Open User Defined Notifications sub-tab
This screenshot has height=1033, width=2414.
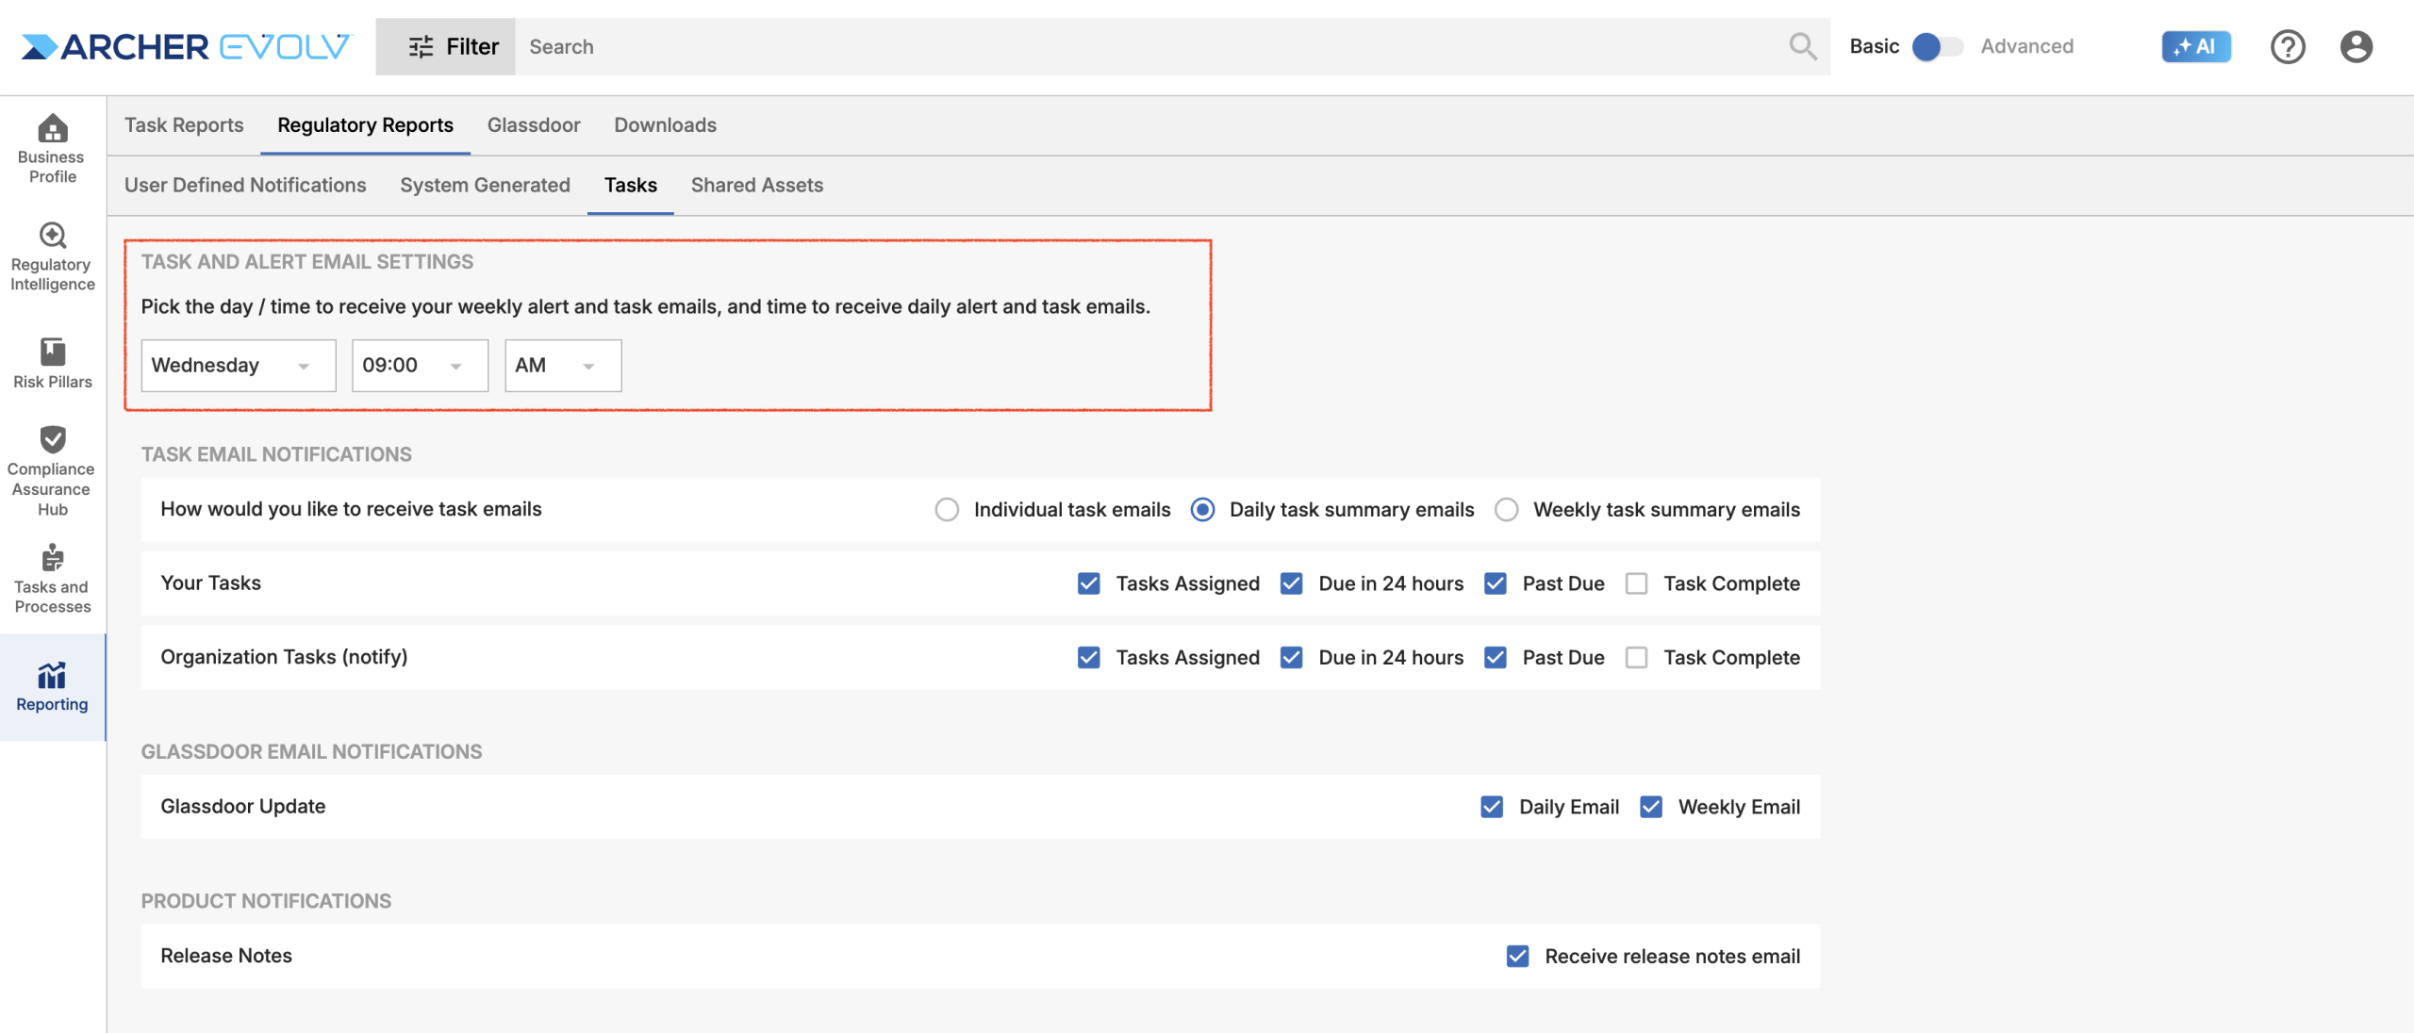pos(245,186)
